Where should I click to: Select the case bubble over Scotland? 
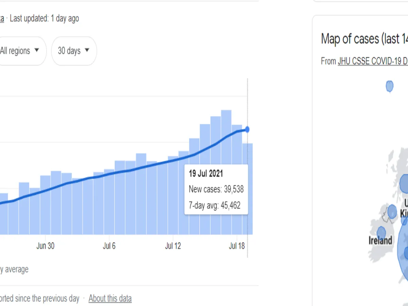point(404,184)
